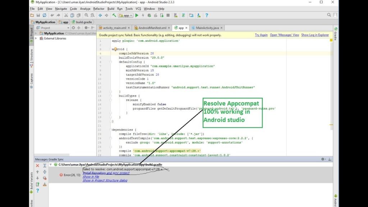Open the Navigate menu
Viewport: 368px width, 207px height.
coord(61,9)
